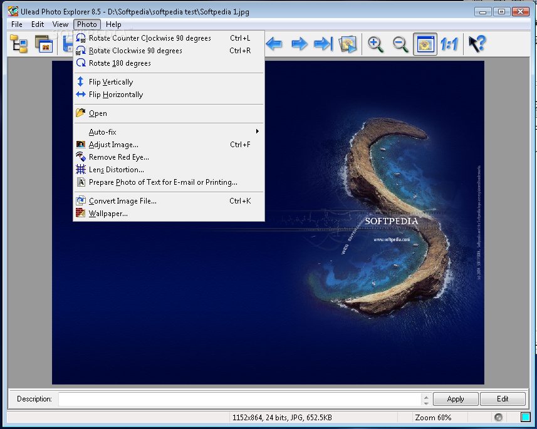Click the zoom in magnifier icon
537x429 pixels.
click(375, 44)
